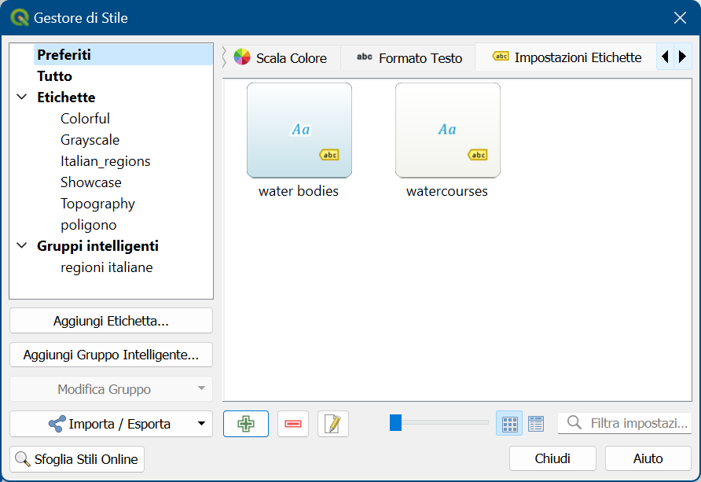Click the thumbnail size slider handle
The width and height of the screenshot is (701, 482).
395,422
